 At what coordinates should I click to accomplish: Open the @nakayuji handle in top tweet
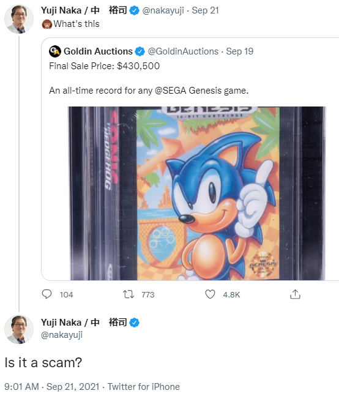tap(163, 10)
